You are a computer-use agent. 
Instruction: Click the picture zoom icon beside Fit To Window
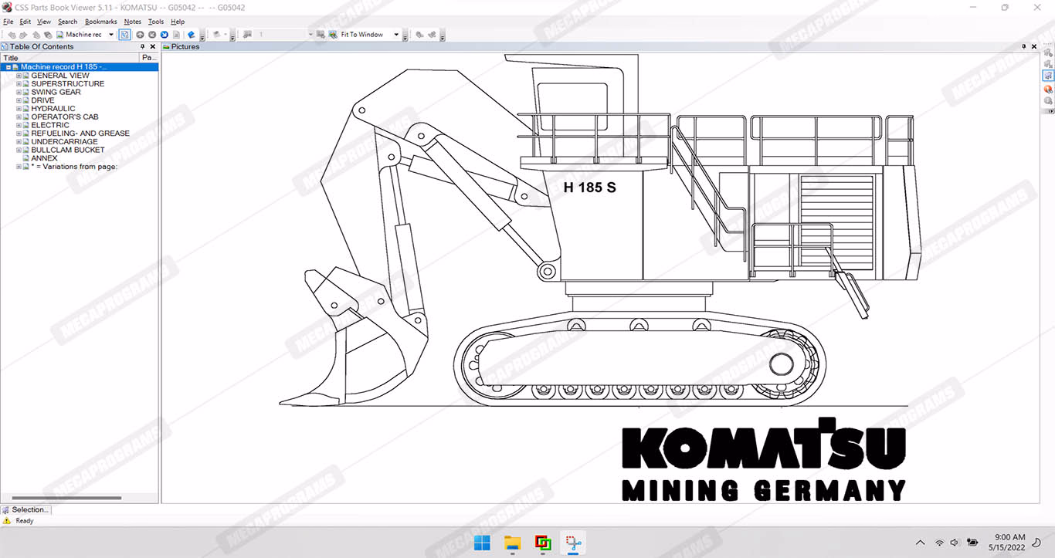tap(333, 35)
